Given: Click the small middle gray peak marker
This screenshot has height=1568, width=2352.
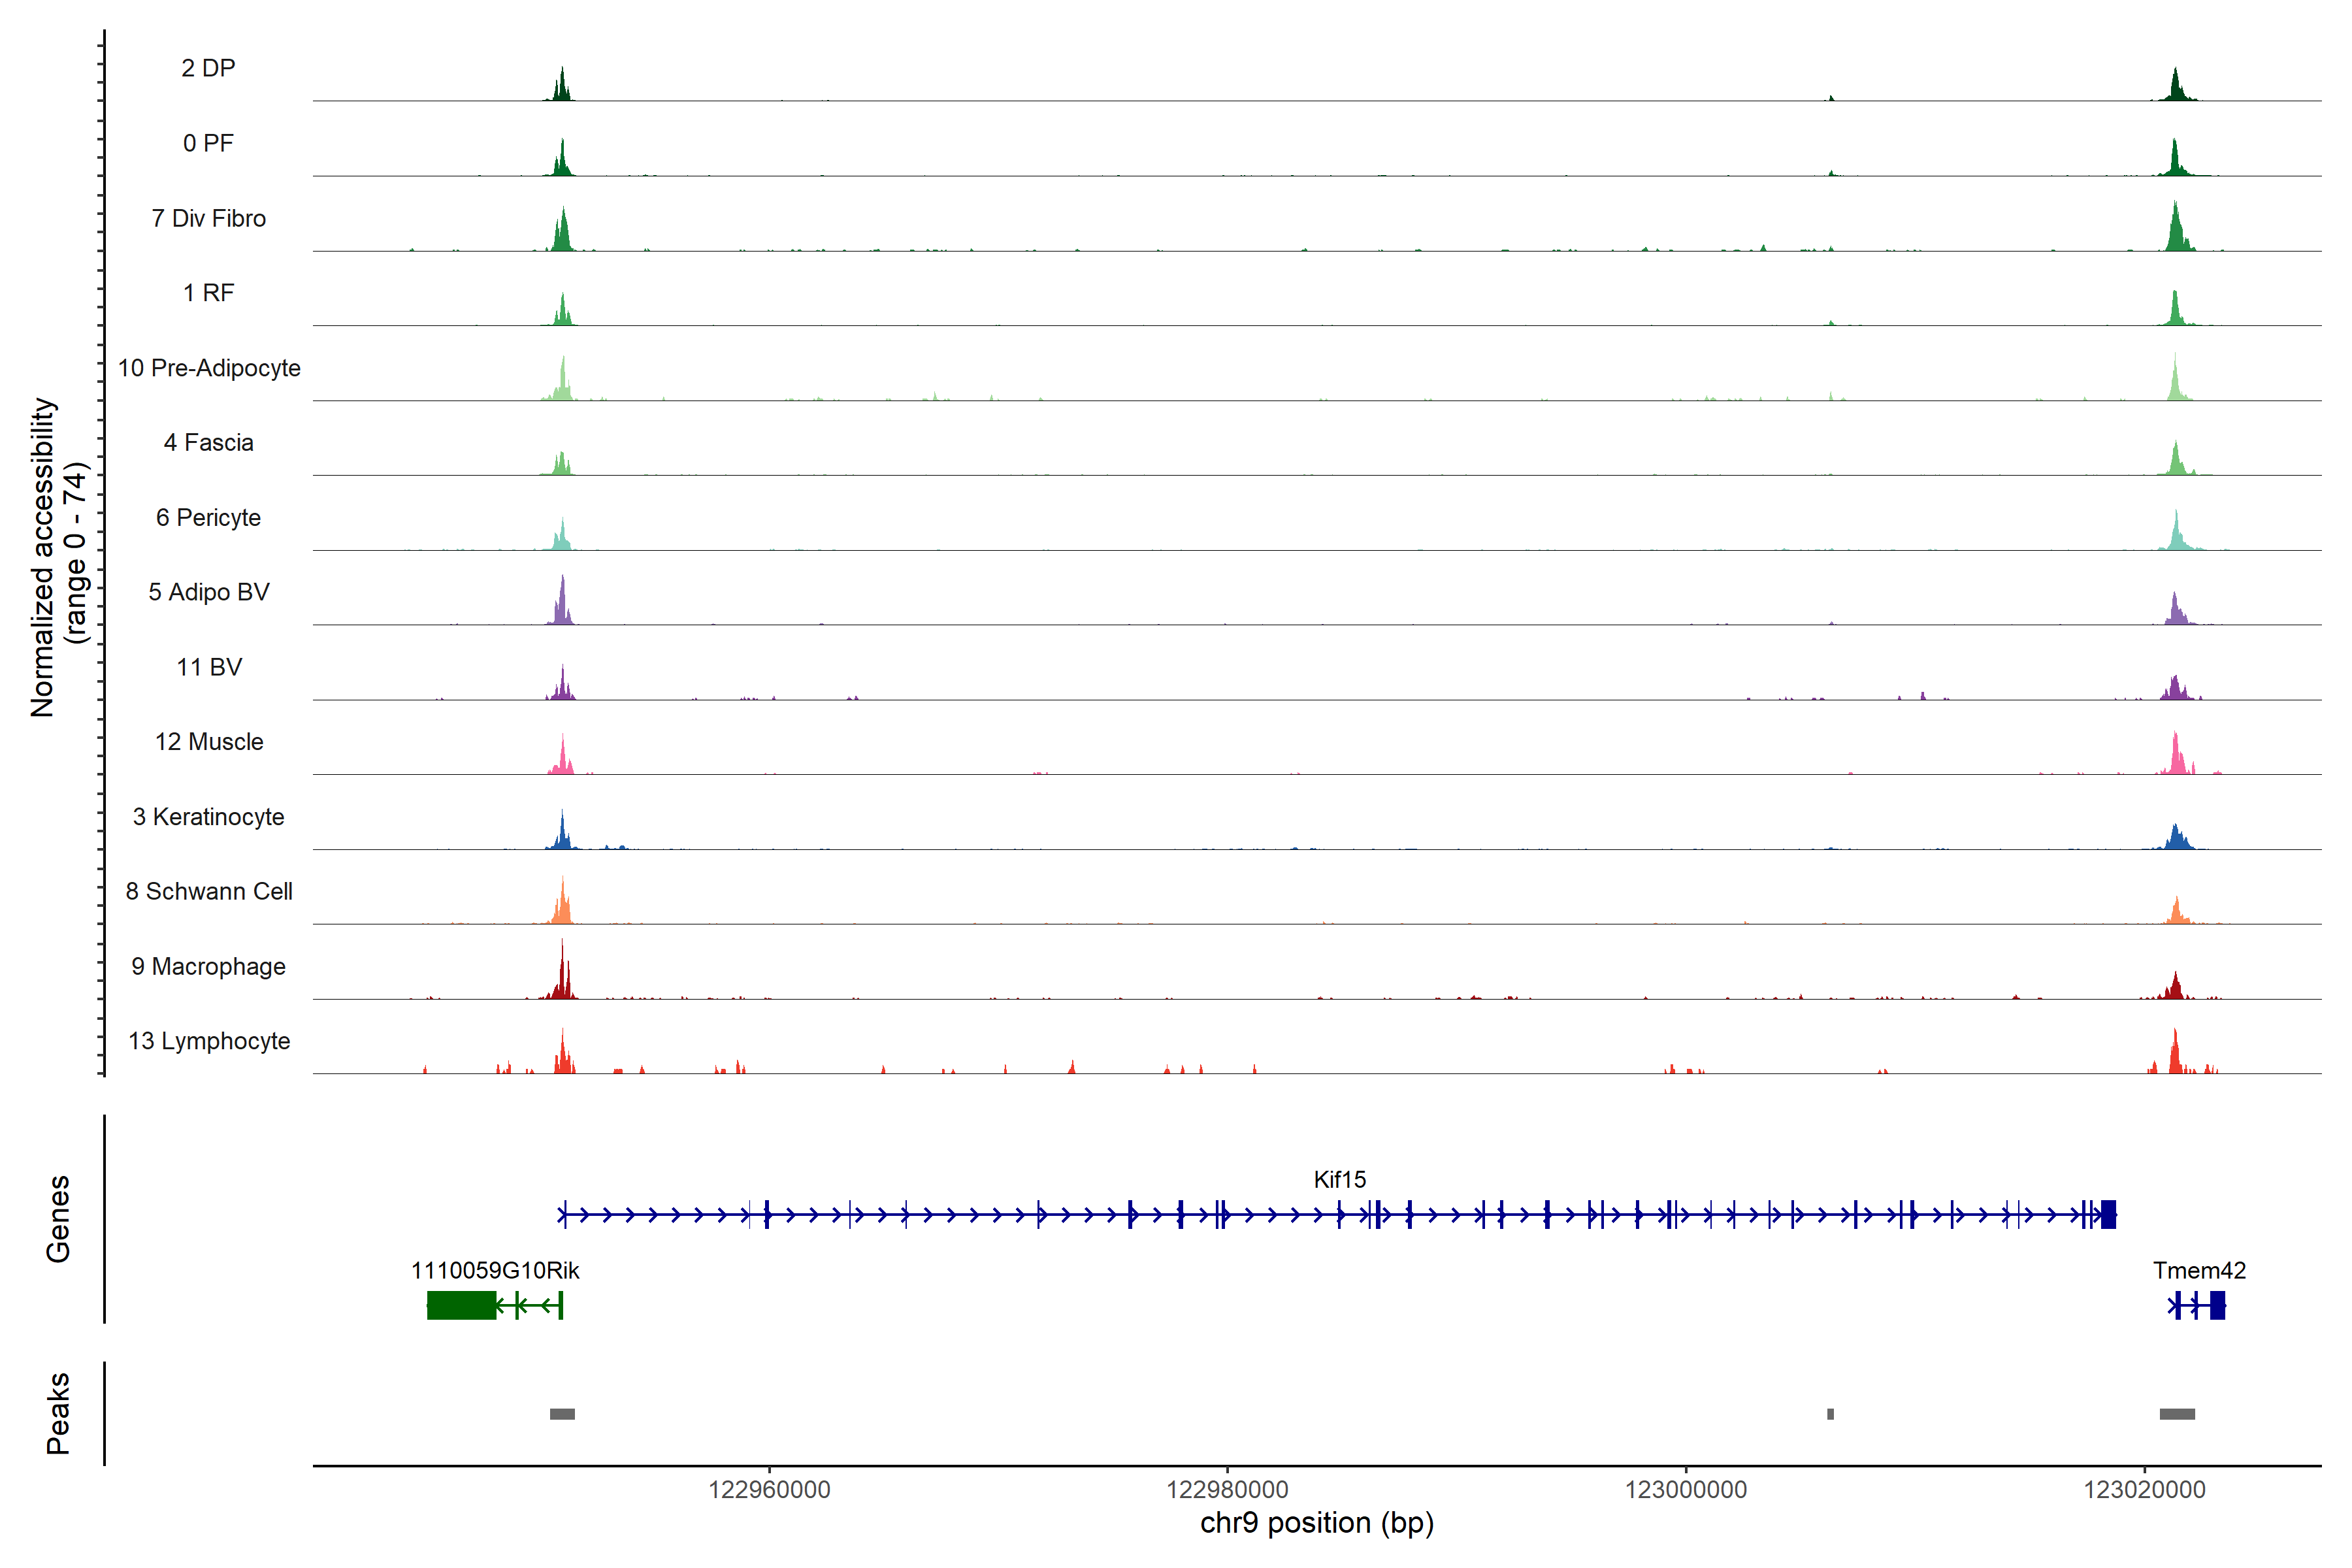Looking at the screenshot, I should click(x=1830, y=1414).
